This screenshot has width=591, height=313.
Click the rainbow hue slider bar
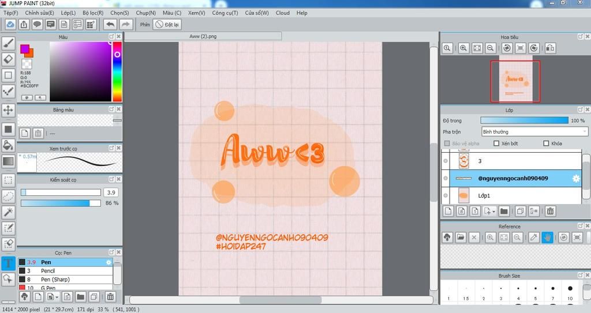pyautogui.click(x=117, y=71)
